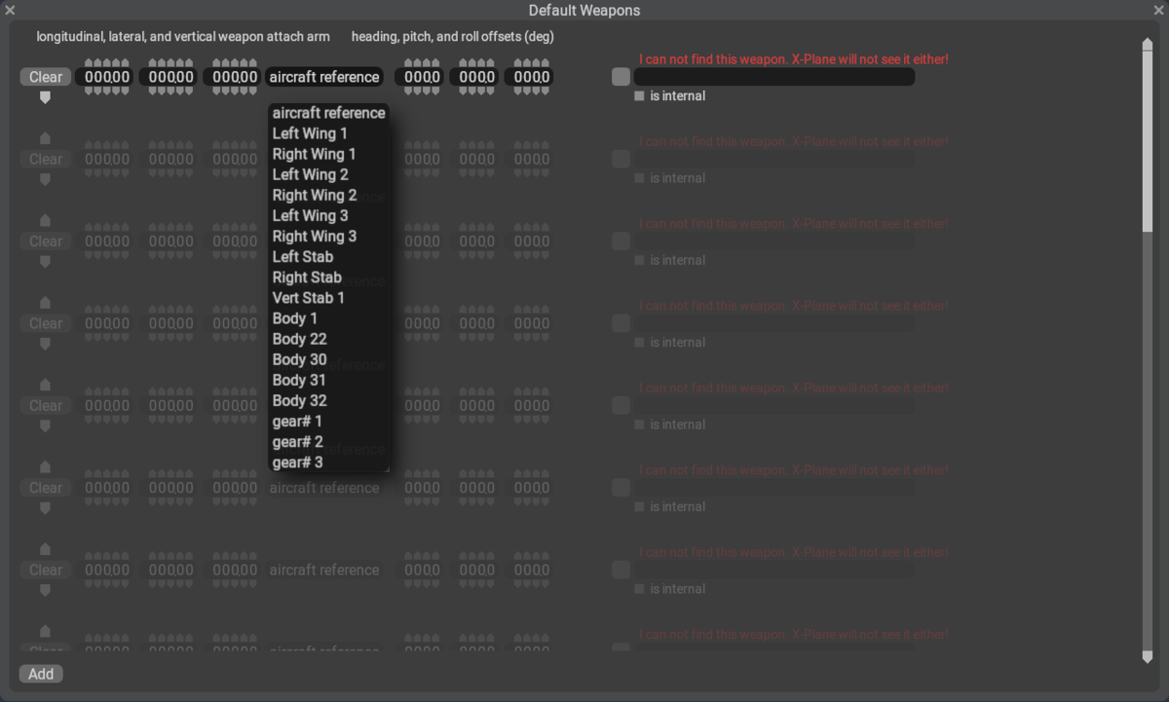Click down arrow below first row roll offset's last digit
Screen dimensions: 1169x702
point(545,91)
